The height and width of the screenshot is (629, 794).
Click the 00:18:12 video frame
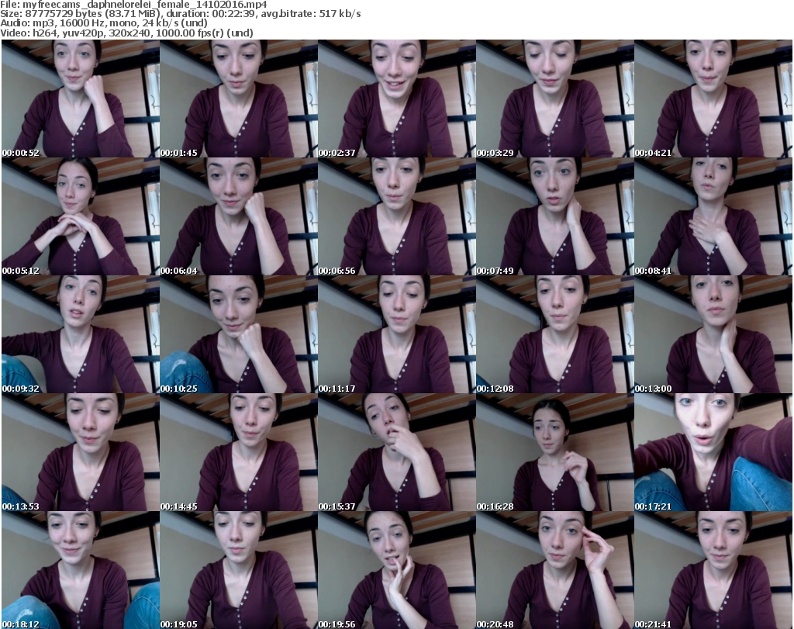[x=81, y=570]
